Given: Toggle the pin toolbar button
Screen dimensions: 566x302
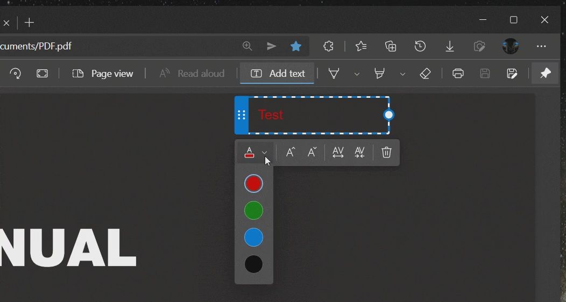Looking at the screenshot, I should (545, 73).
